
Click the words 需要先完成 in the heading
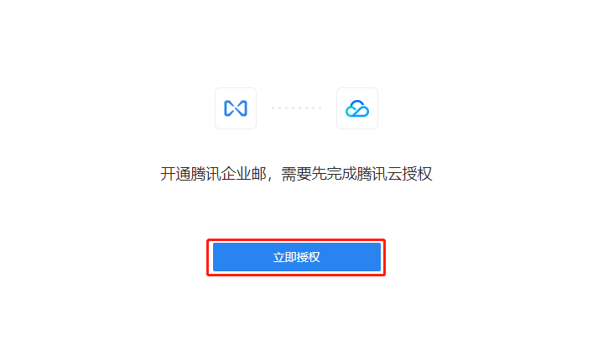pos(319,174)
